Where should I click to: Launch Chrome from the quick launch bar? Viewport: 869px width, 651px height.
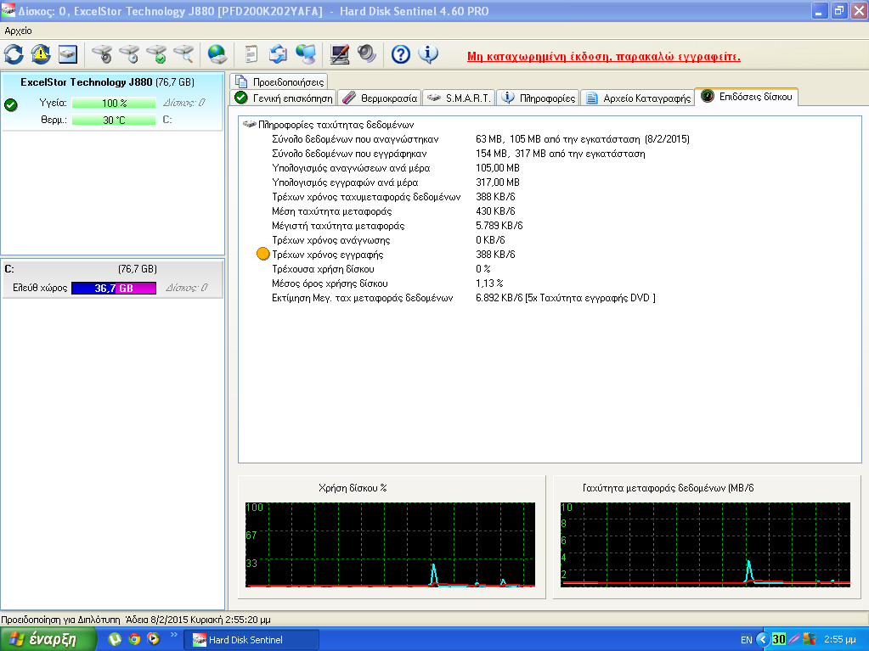coord(134,639)
